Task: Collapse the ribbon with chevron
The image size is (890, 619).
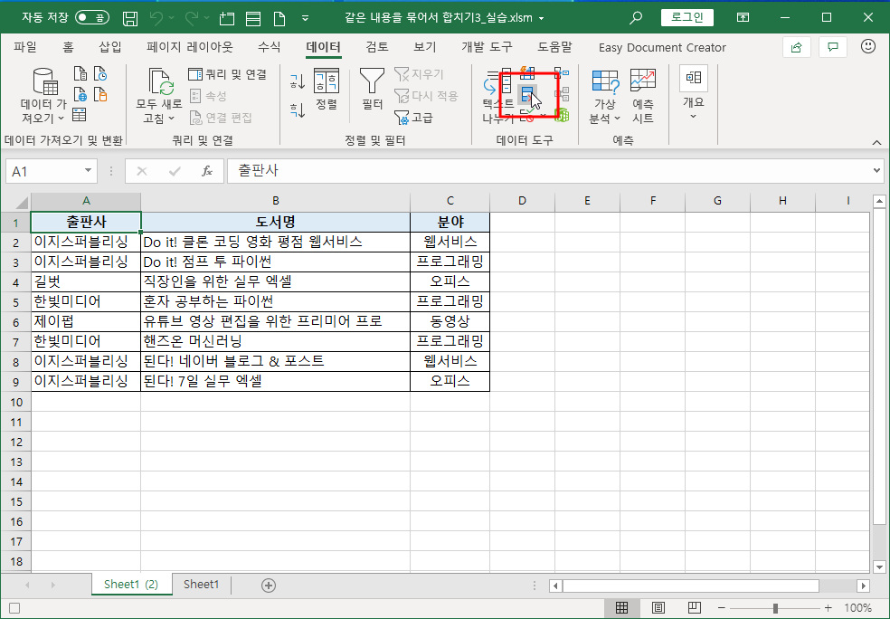Action: (x=877, y=142)
